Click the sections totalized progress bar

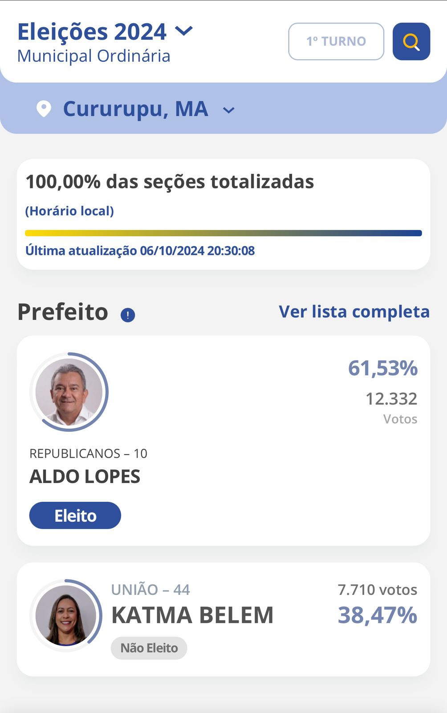(223, 233)
